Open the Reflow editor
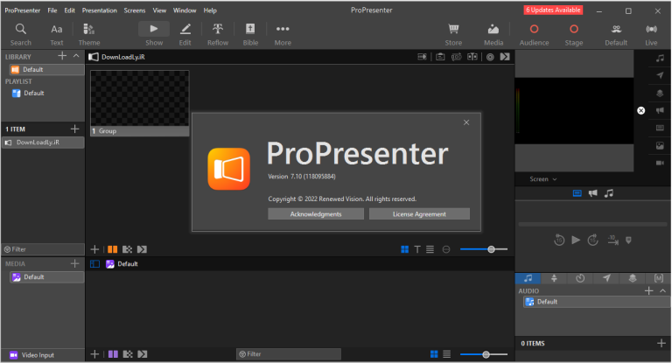 218,35
